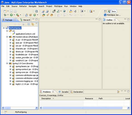Select the Java perspective button
This screenshot has width=132, height=115.
tap(112, 11)
